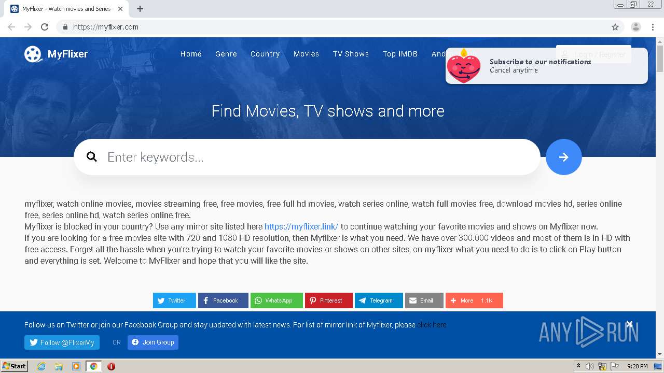Click the partially hidden Android nav item
Image resolution: width=664 pixels, height=373 pixels.
click(439, 54)
